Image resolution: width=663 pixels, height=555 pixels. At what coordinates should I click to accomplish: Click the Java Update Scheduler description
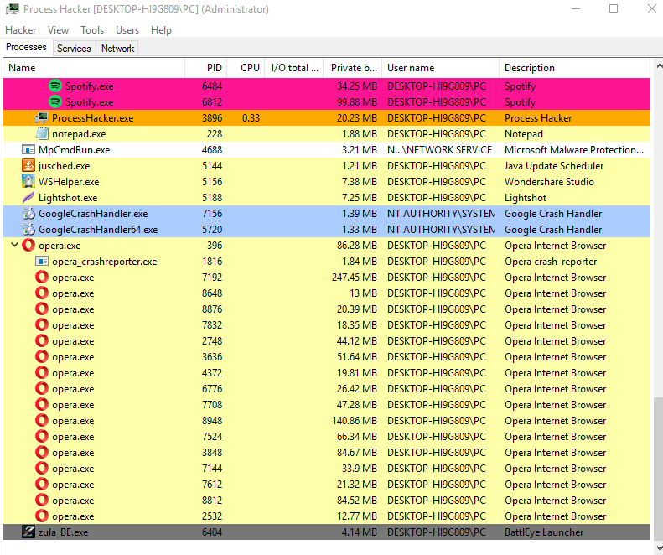click(x=554, y=166)
